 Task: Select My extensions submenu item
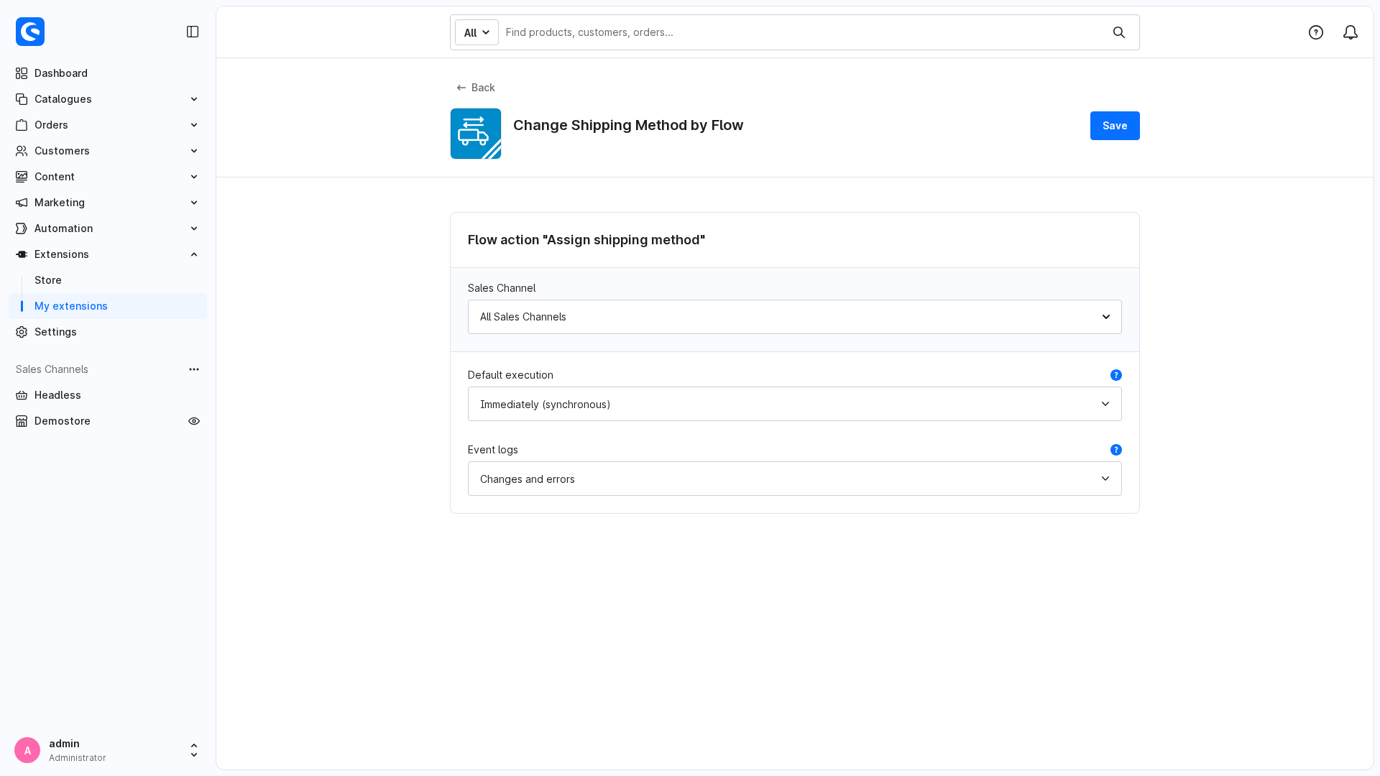point(108,306)
